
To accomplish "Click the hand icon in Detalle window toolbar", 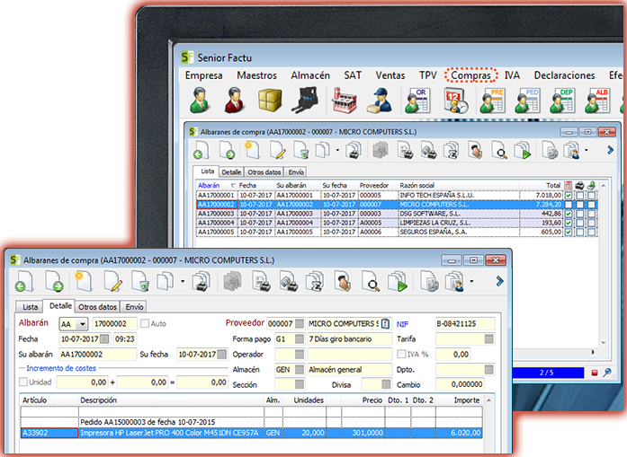I will (343, 281).
